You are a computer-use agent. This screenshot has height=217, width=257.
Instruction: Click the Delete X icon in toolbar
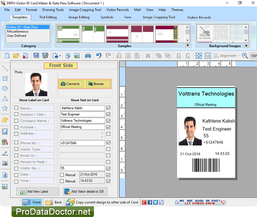[x=148, y=56]
